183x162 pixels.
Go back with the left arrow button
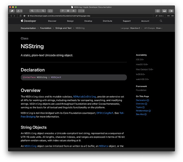click(x=11, y=16)
